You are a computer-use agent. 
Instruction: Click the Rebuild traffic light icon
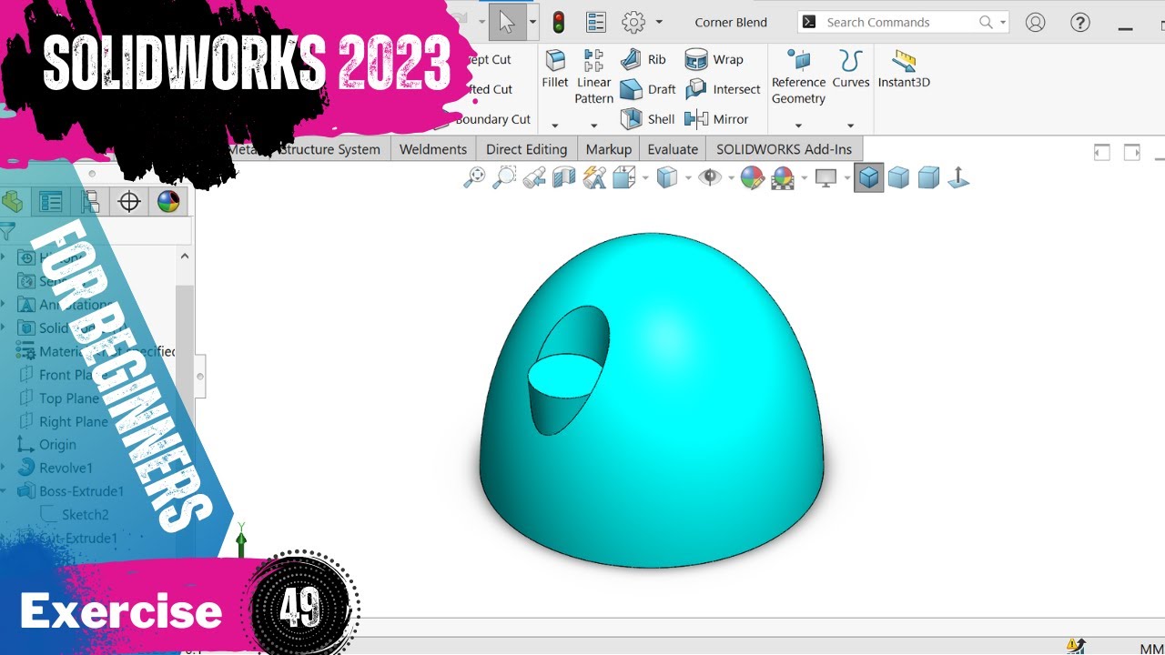pos(558,22)
